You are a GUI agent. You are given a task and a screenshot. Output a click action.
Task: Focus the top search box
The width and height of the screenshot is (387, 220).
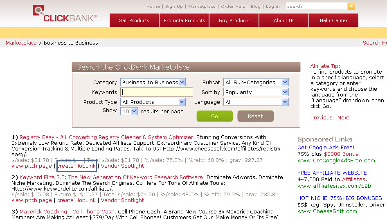pyautogui.click(x=316, y=6)
